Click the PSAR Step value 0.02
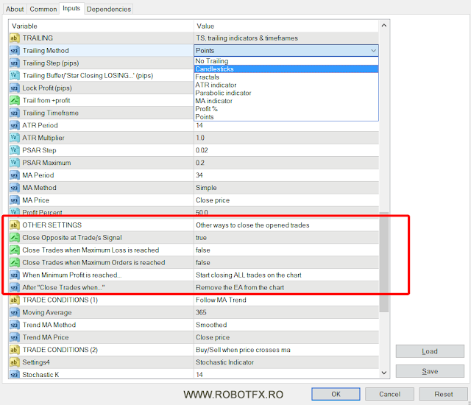Image resolution: width=471 pixels, height=405 pixels. click(202, 150)
